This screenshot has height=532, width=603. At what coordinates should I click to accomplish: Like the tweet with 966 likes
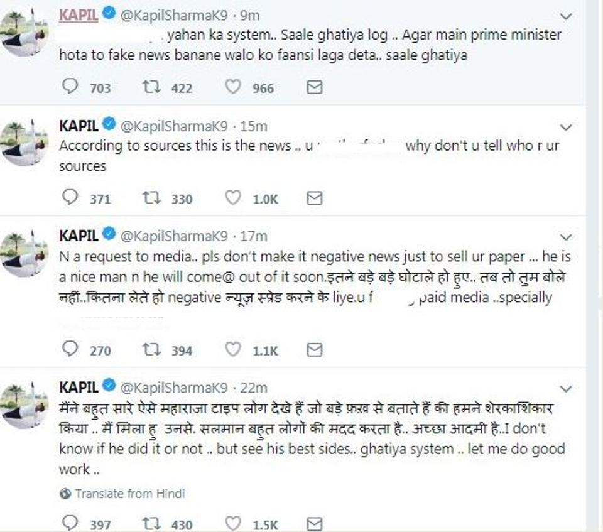(232, 87)
